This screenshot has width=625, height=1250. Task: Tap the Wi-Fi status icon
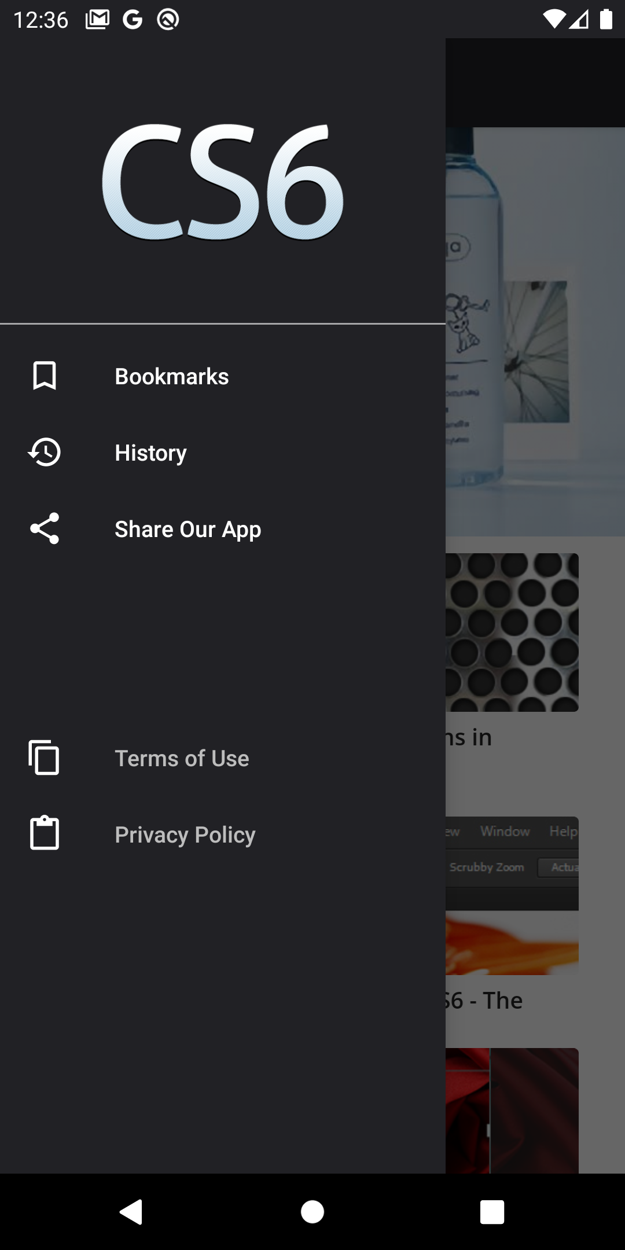click(553, 20)
